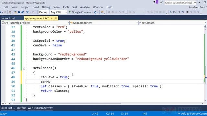Open the Error List panel tab

8,108
